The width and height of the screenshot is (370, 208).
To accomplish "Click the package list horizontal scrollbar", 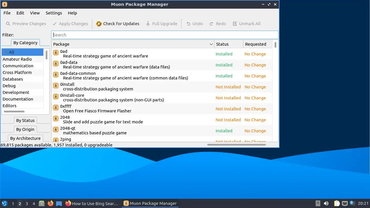I will tap(236, 144).
